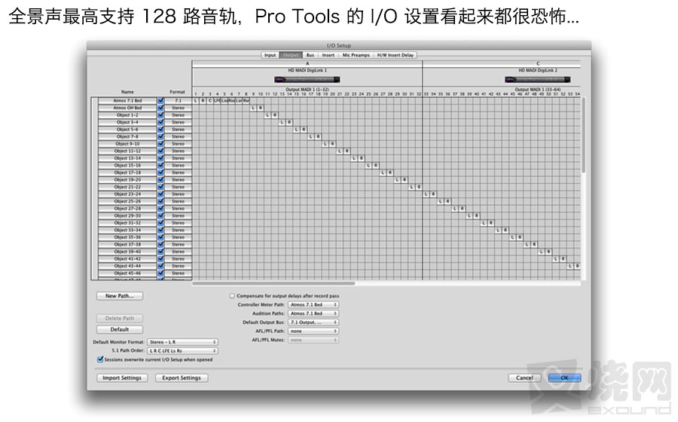Image resolution: width=678 pixels, height=422 pixels.
Task: Click the HD MADI DigiLink 2 device icon
Action: coord(537,79)
